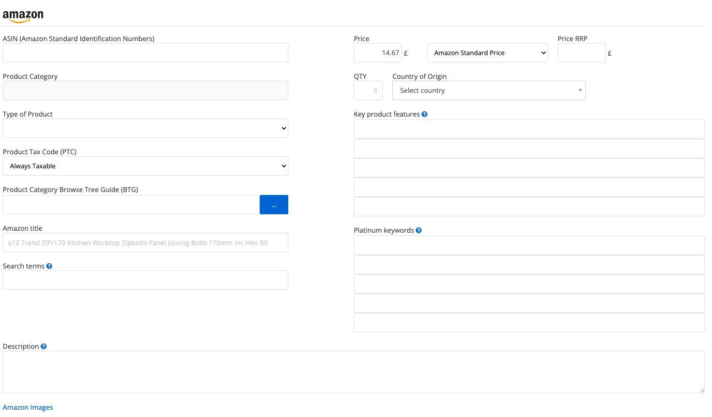Image resolution: width=712 pixels, height=417 pixels.
Task: Click the second Key product features field
Action: [529, 149]
